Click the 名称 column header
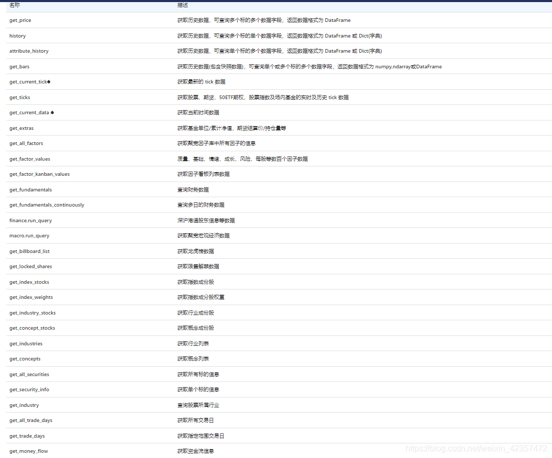Image resolution: width=552 pixels, height=458 pixels. 15,5
